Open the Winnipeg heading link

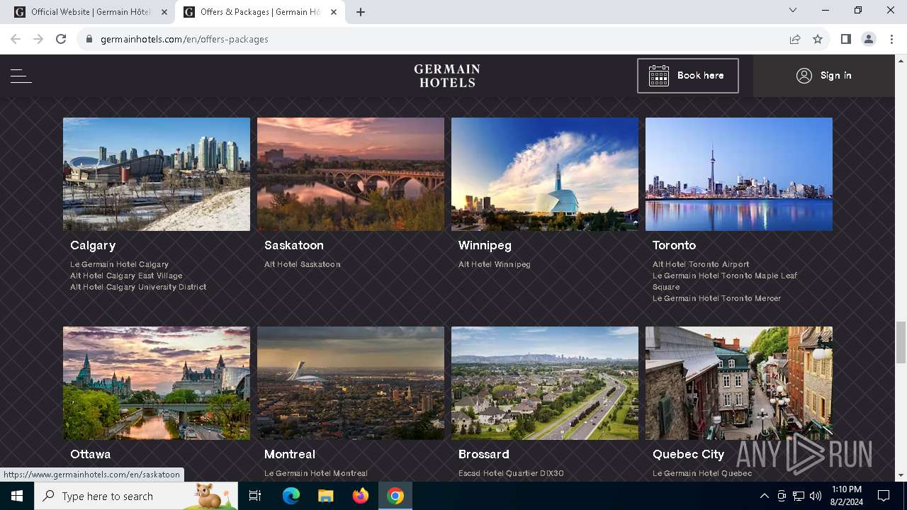485,245
